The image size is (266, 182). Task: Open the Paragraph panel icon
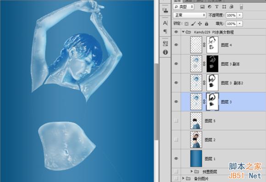click(x=165, y=31)
